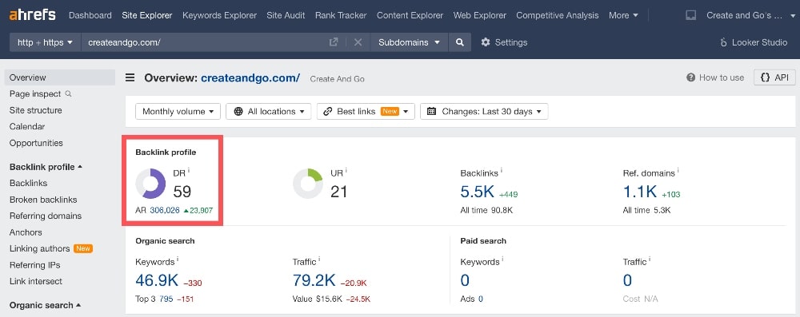Image resolution: width=800 pixels, height=317 pixels.
Task: Click the AR 306,026 rank value
Action: click(165, 210)
